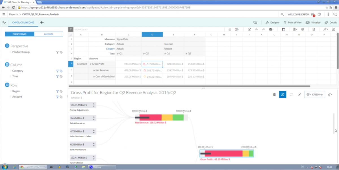The image size is (339, 170).
Task: Adjust Pricing Adjustments value stepper
Action: tap(94, 105)
